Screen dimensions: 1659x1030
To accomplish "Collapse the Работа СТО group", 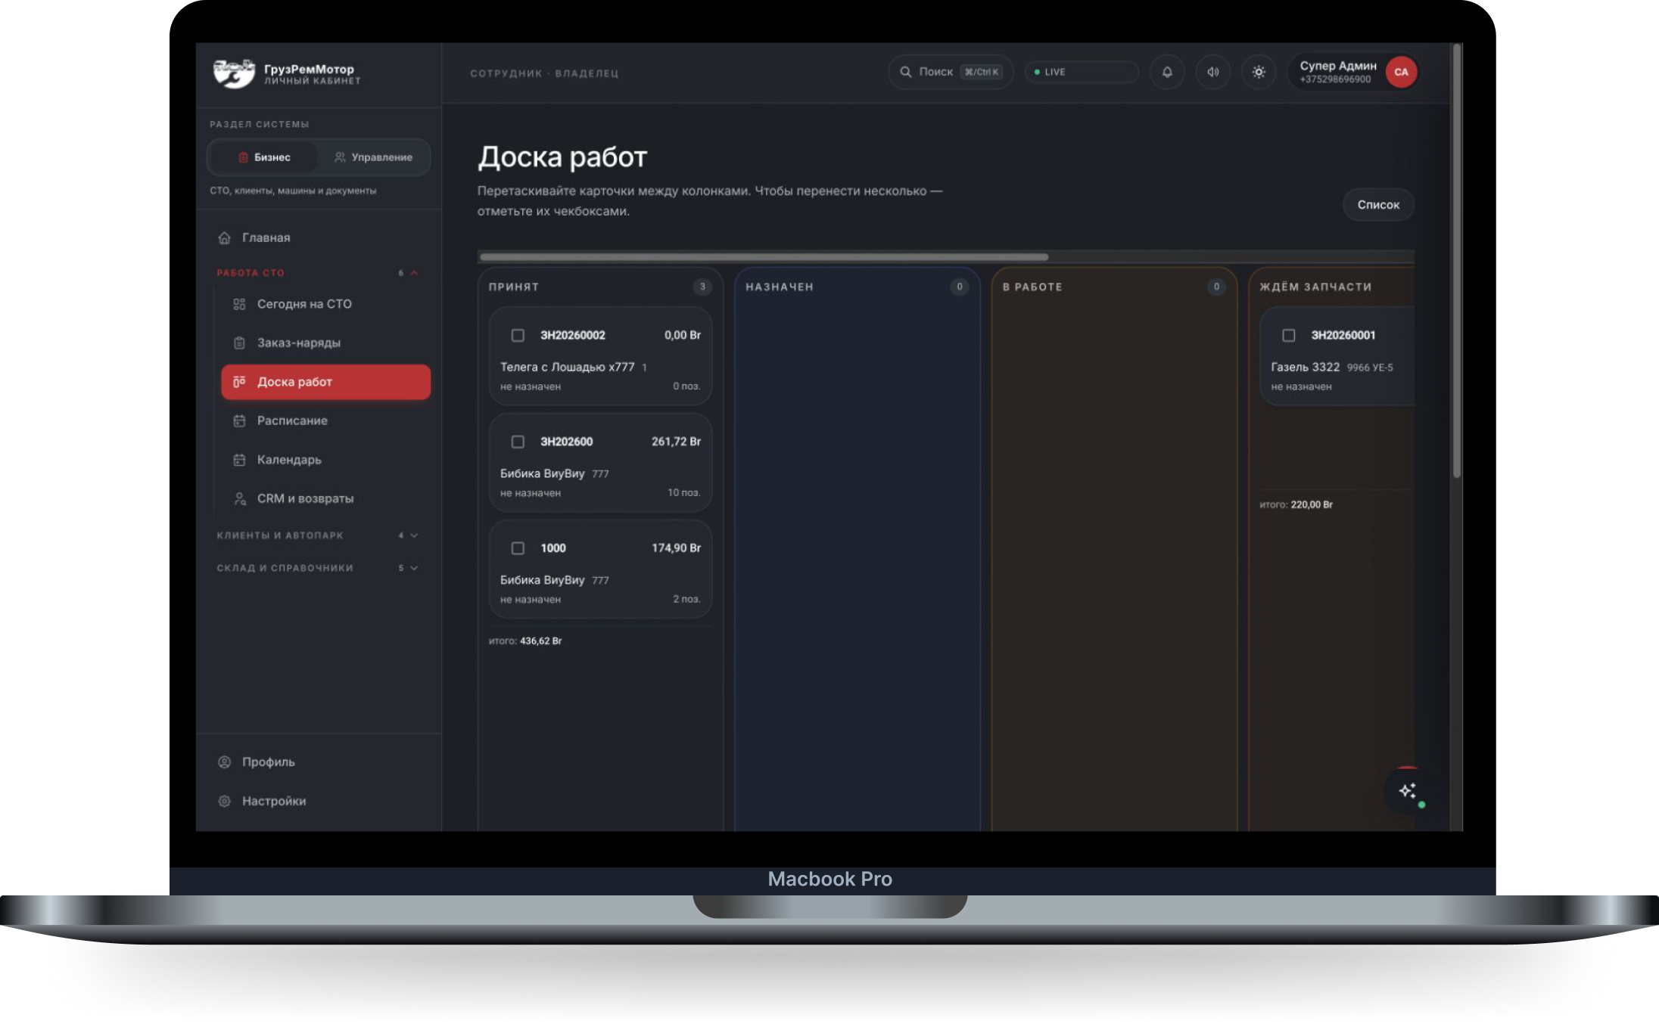I will point(318,273).
